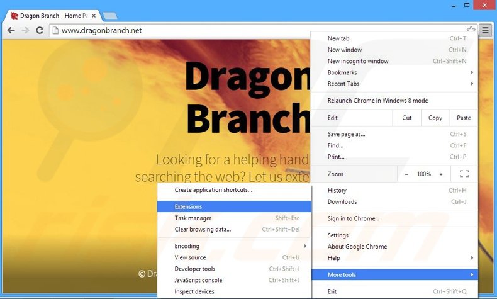Maximize the Chrome window
Viewport: 497px width, 299px height.
[467, 5]
